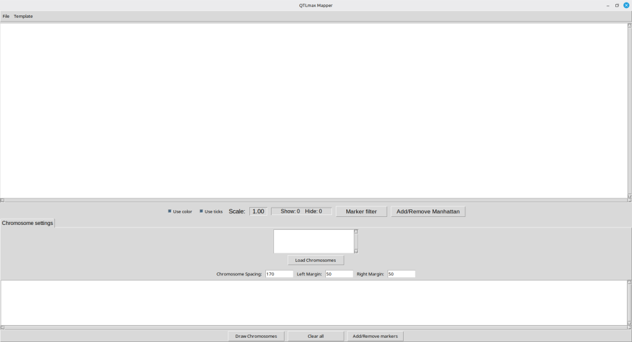This screenshot has width=632, height=342.
Task: Click inside the empty chromosome listbox
Action: (x=314, y=241)
